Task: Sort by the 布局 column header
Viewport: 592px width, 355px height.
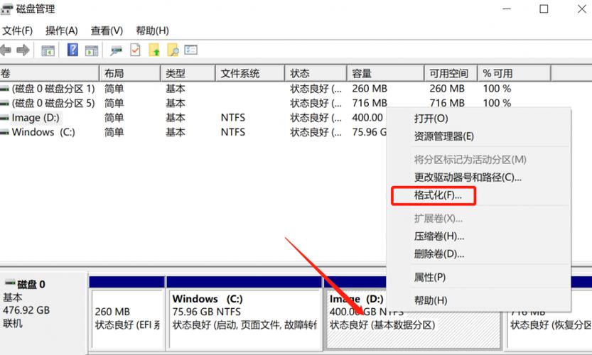Action: point(130,73)
